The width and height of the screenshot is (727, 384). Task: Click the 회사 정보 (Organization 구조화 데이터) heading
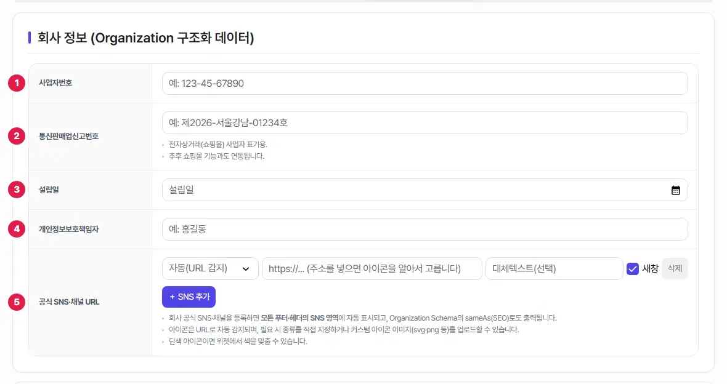145,38
